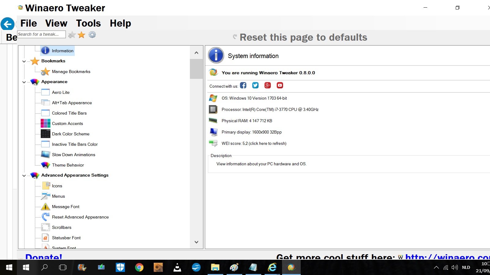
Task: Open Windows Defender shield in taskbar
Action: click(x=120, y=268)
